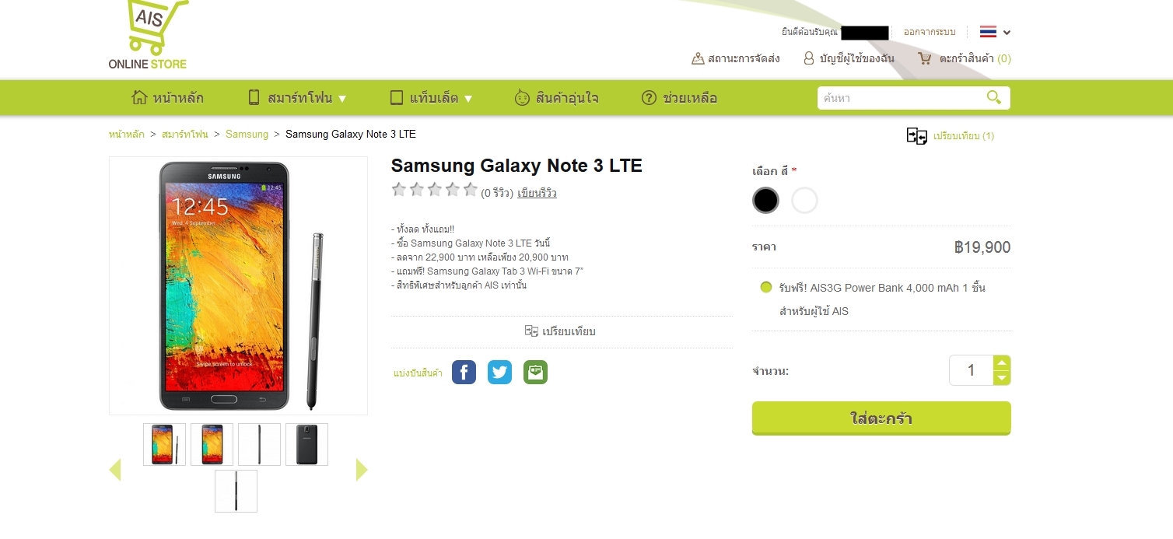Image resolution: width=1173 pixels, height=539 pixels.
Task: Check delivery status icon link
Action: pyautogui.click(x=698, y=58)
